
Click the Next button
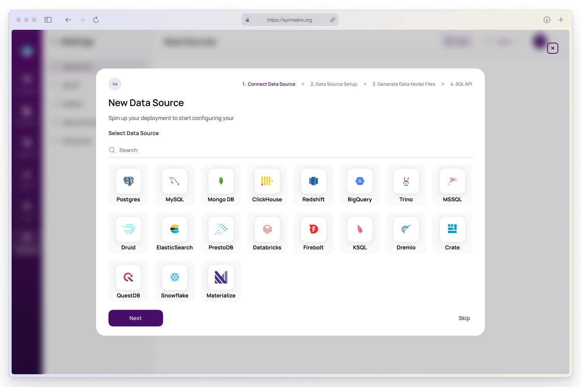[x=136, y=318]
